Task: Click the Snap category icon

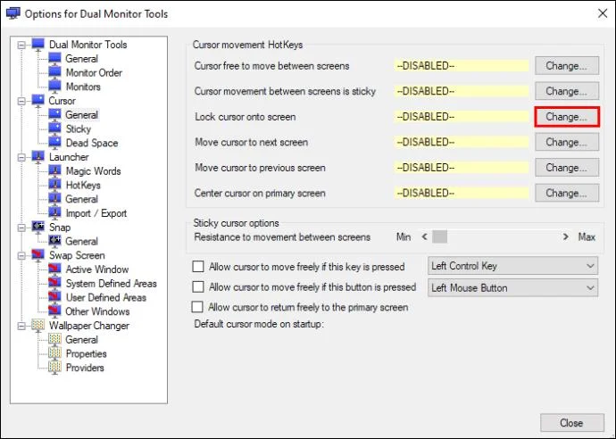Action: (38, 227)
